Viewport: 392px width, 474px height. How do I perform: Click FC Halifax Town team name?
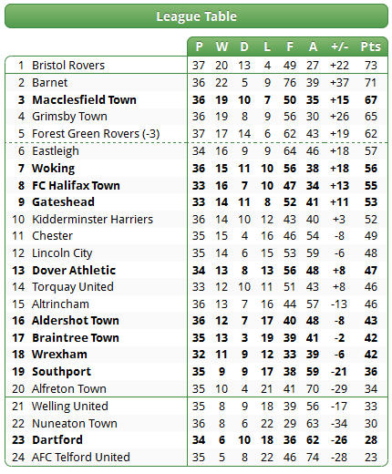click(x=76, y=186)
